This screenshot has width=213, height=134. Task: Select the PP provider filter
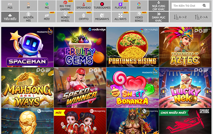(28, 6)
